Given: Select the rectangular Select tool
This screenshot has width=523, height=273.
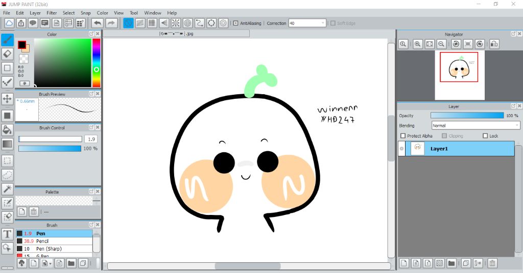Looking at the screenshot, I should (7, 161).
